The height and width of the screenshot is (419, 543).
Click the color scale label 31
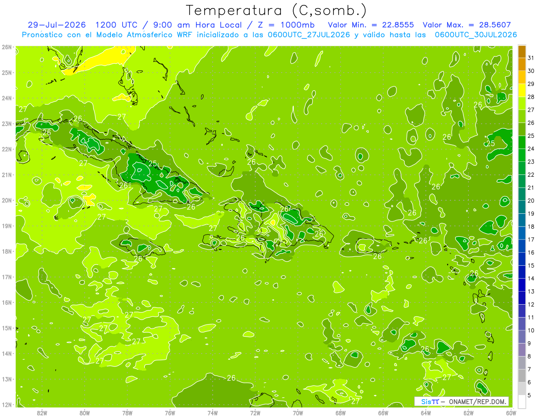531,58
